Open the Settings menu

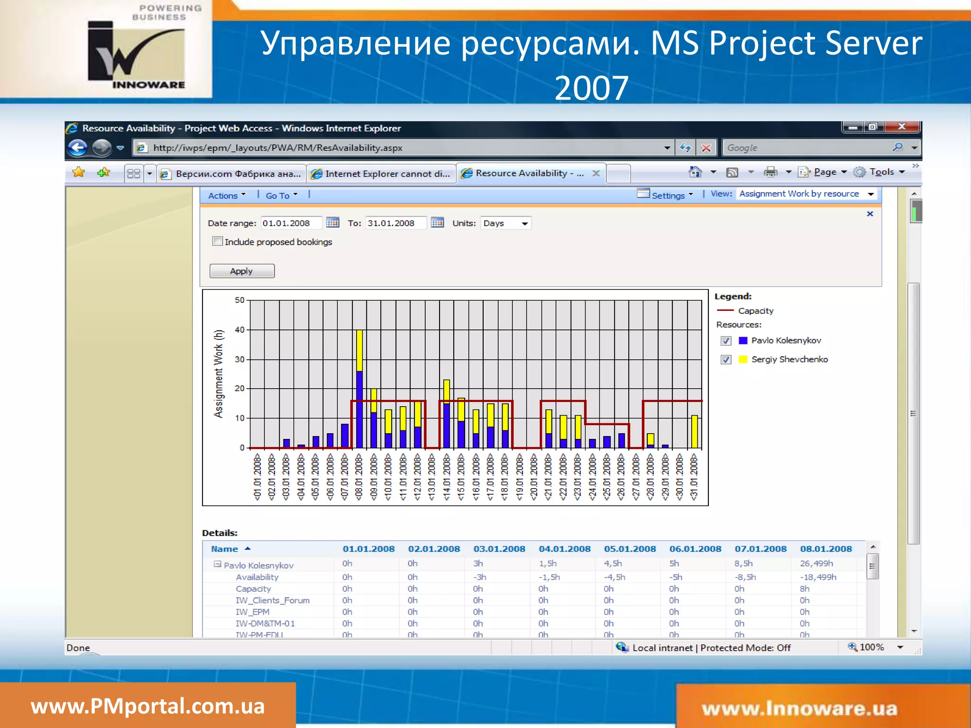(672, 195)
